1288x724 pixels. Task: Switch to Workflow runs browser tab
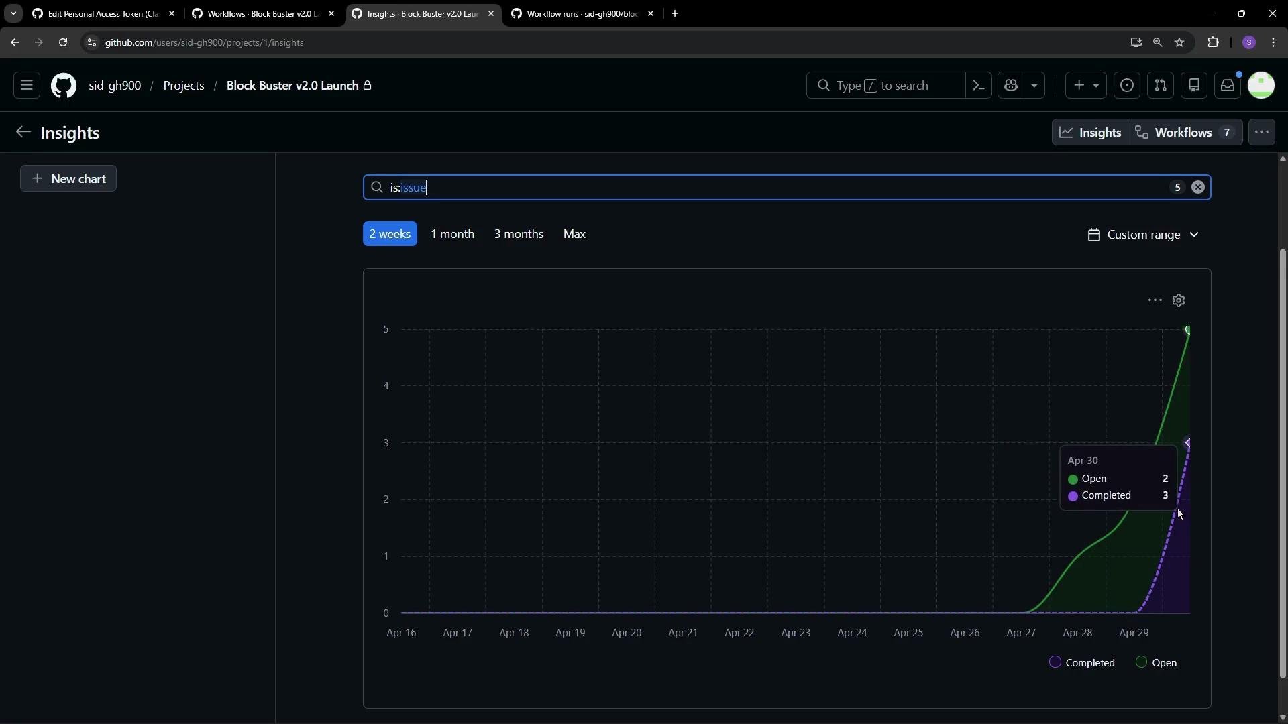582,13
